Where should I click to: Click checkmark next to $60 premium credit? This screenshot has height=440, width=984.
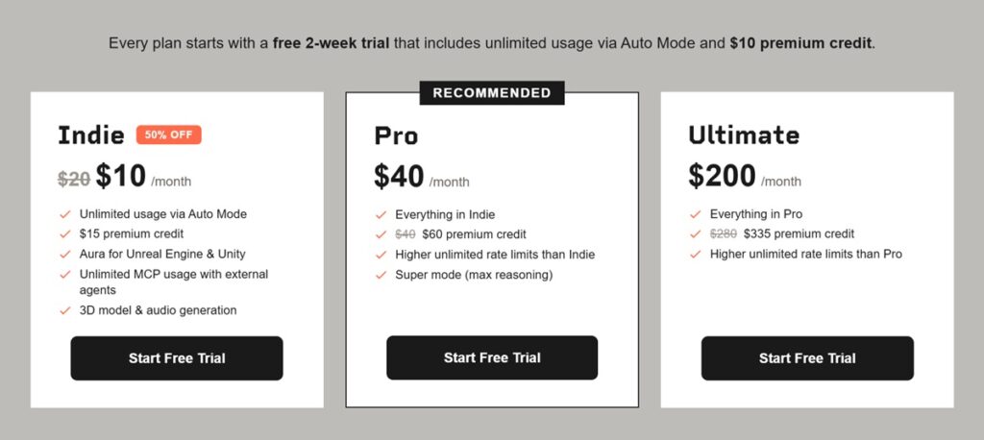(381, 235)
